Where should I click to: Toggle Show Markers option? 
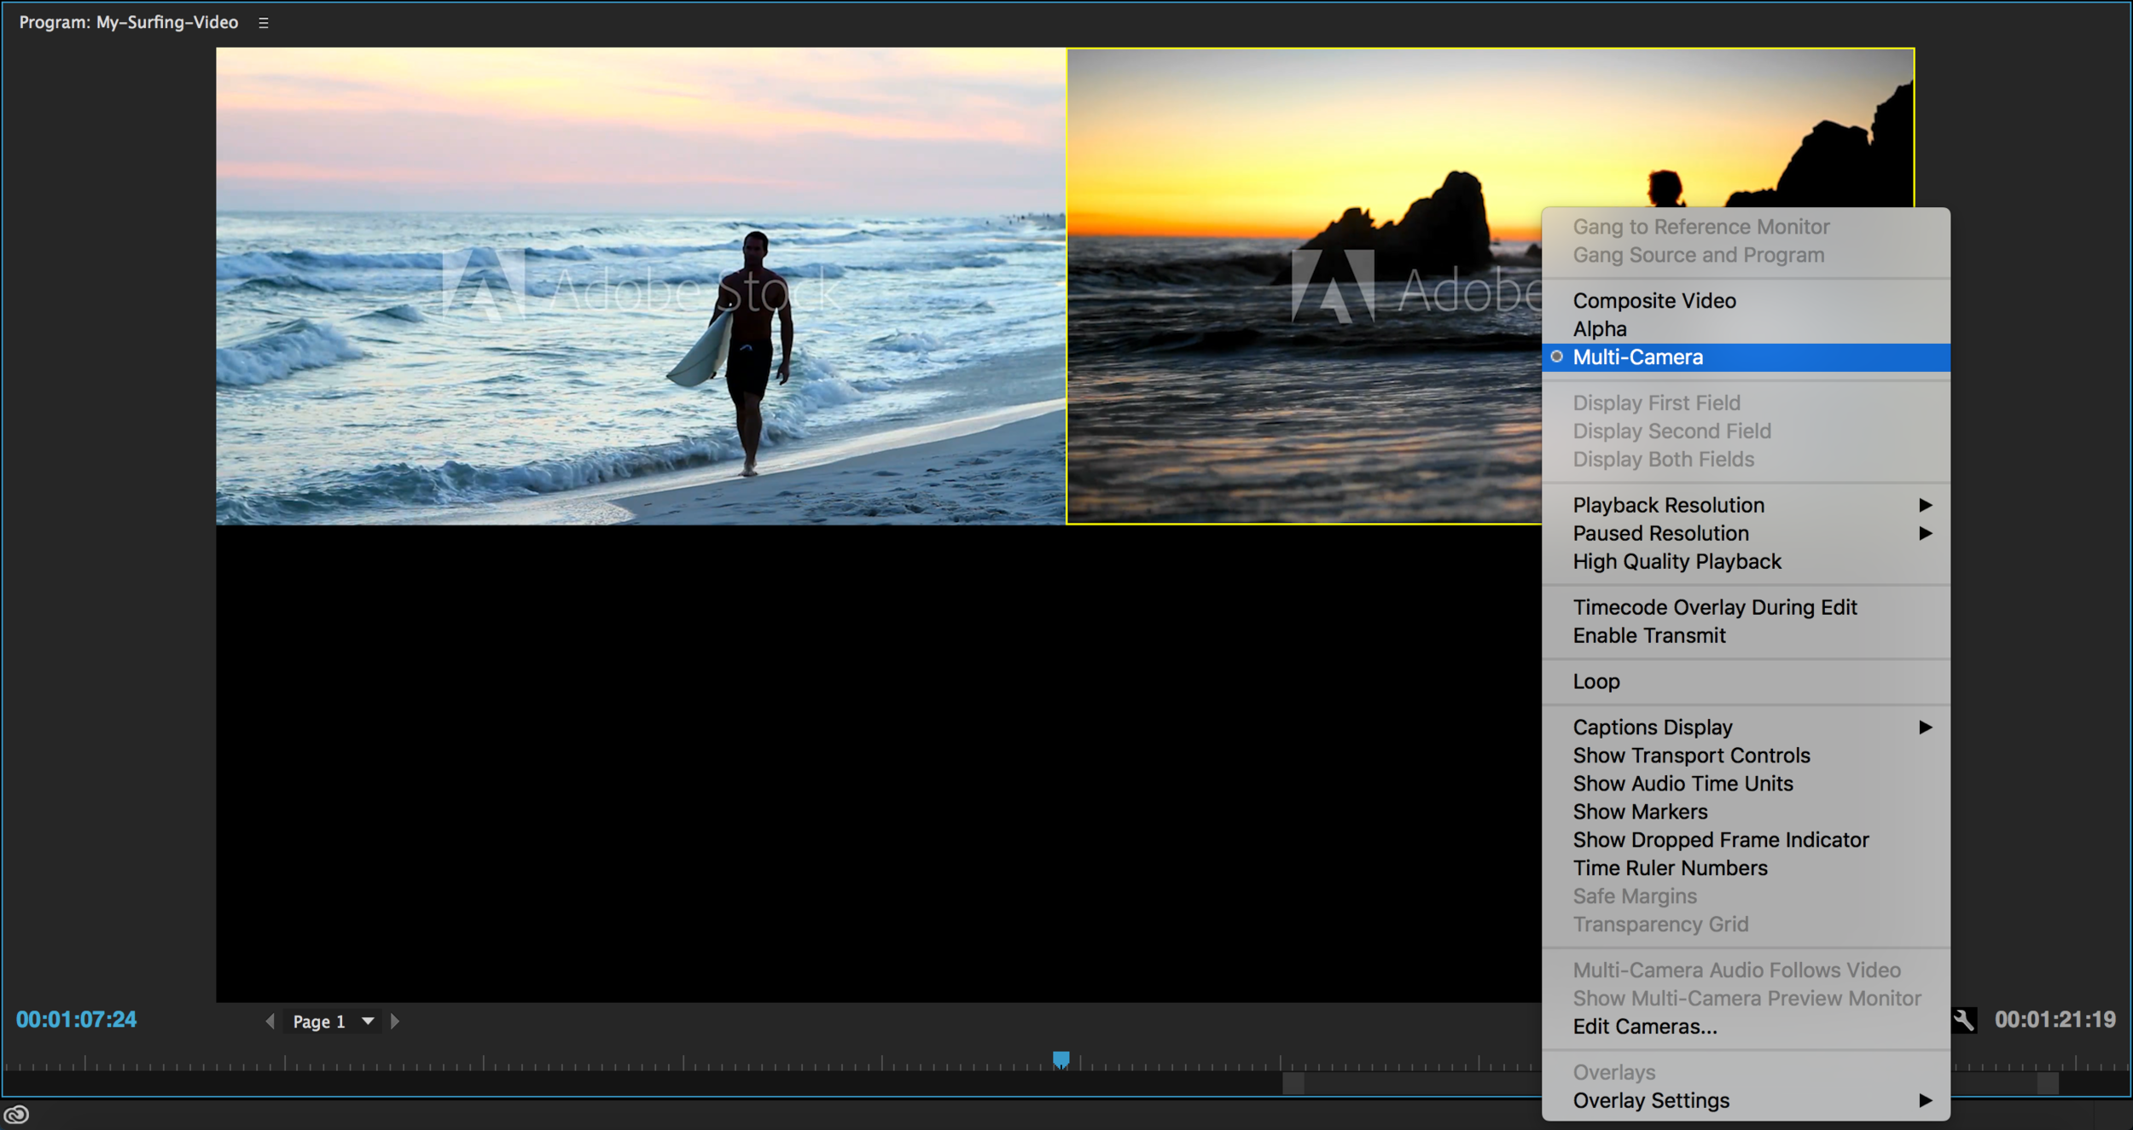tap(1746, 811)
